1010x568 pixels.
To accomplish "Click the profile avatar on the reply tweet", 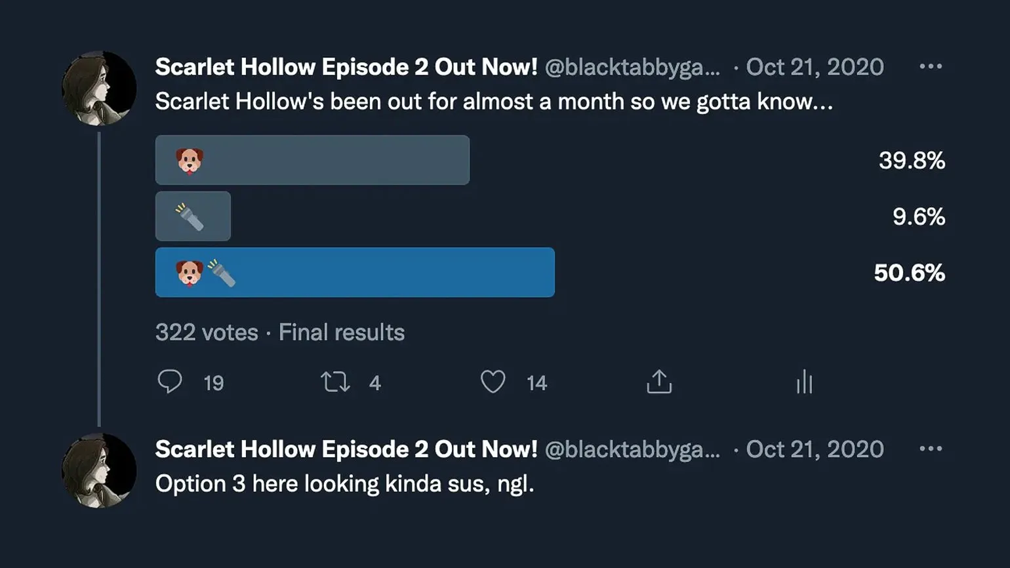I will point(99,470).
